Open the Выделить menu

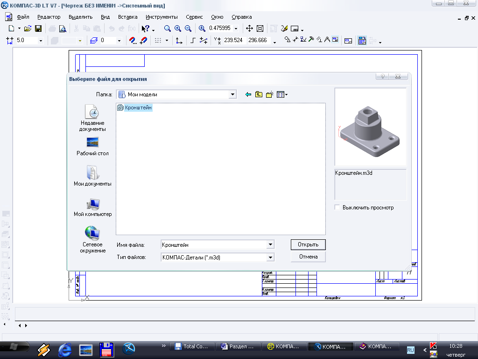coord(80,17)
